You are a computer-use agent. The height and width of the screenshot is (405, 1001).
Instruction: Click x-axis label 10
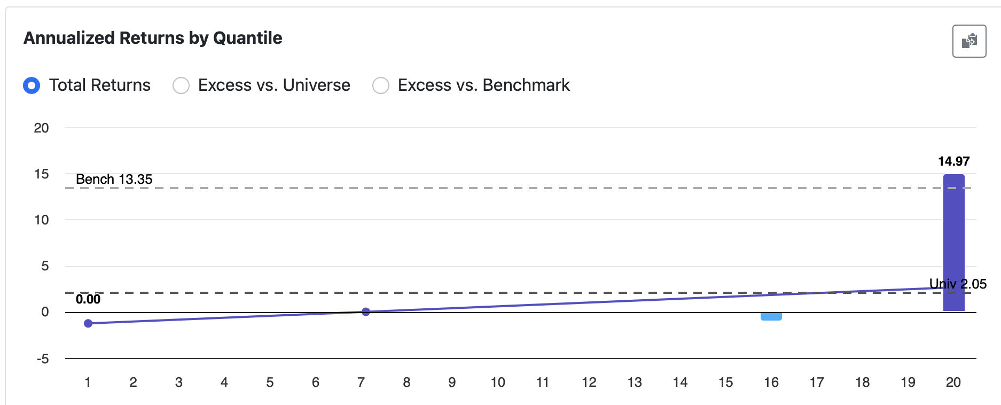[498, 383]
